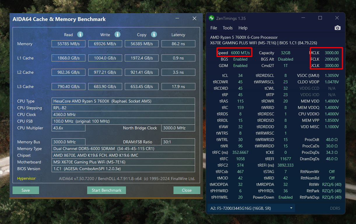Click L2 Cache latency value 3.5 ns
The width and height of the screenshot is (356, 224).
coord(178,72)
